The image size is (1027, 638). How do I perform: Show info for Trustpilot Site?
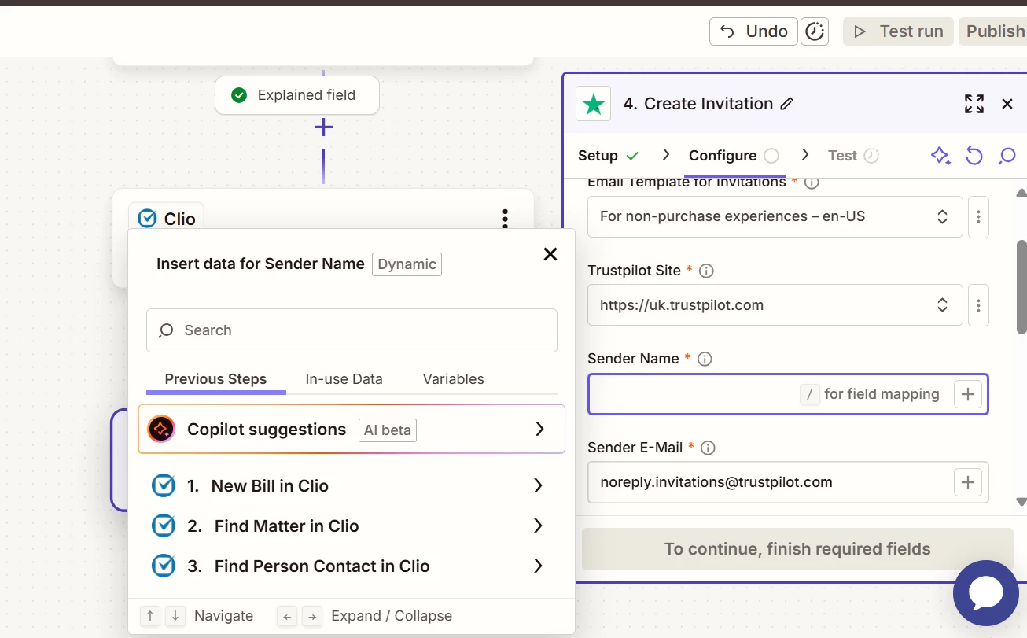(x=706, y=271)
